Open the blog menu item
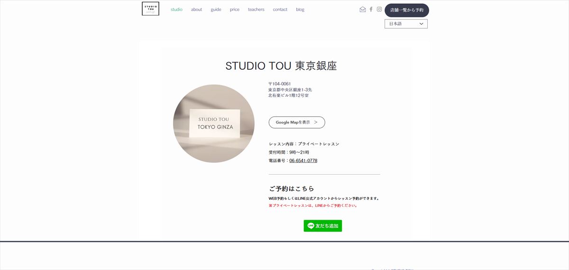This screenshot has height=270, width=569. point(300,9)
